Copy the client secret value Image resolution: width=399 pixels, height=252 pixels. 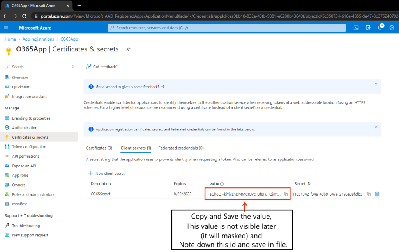(x=286, y=194)
